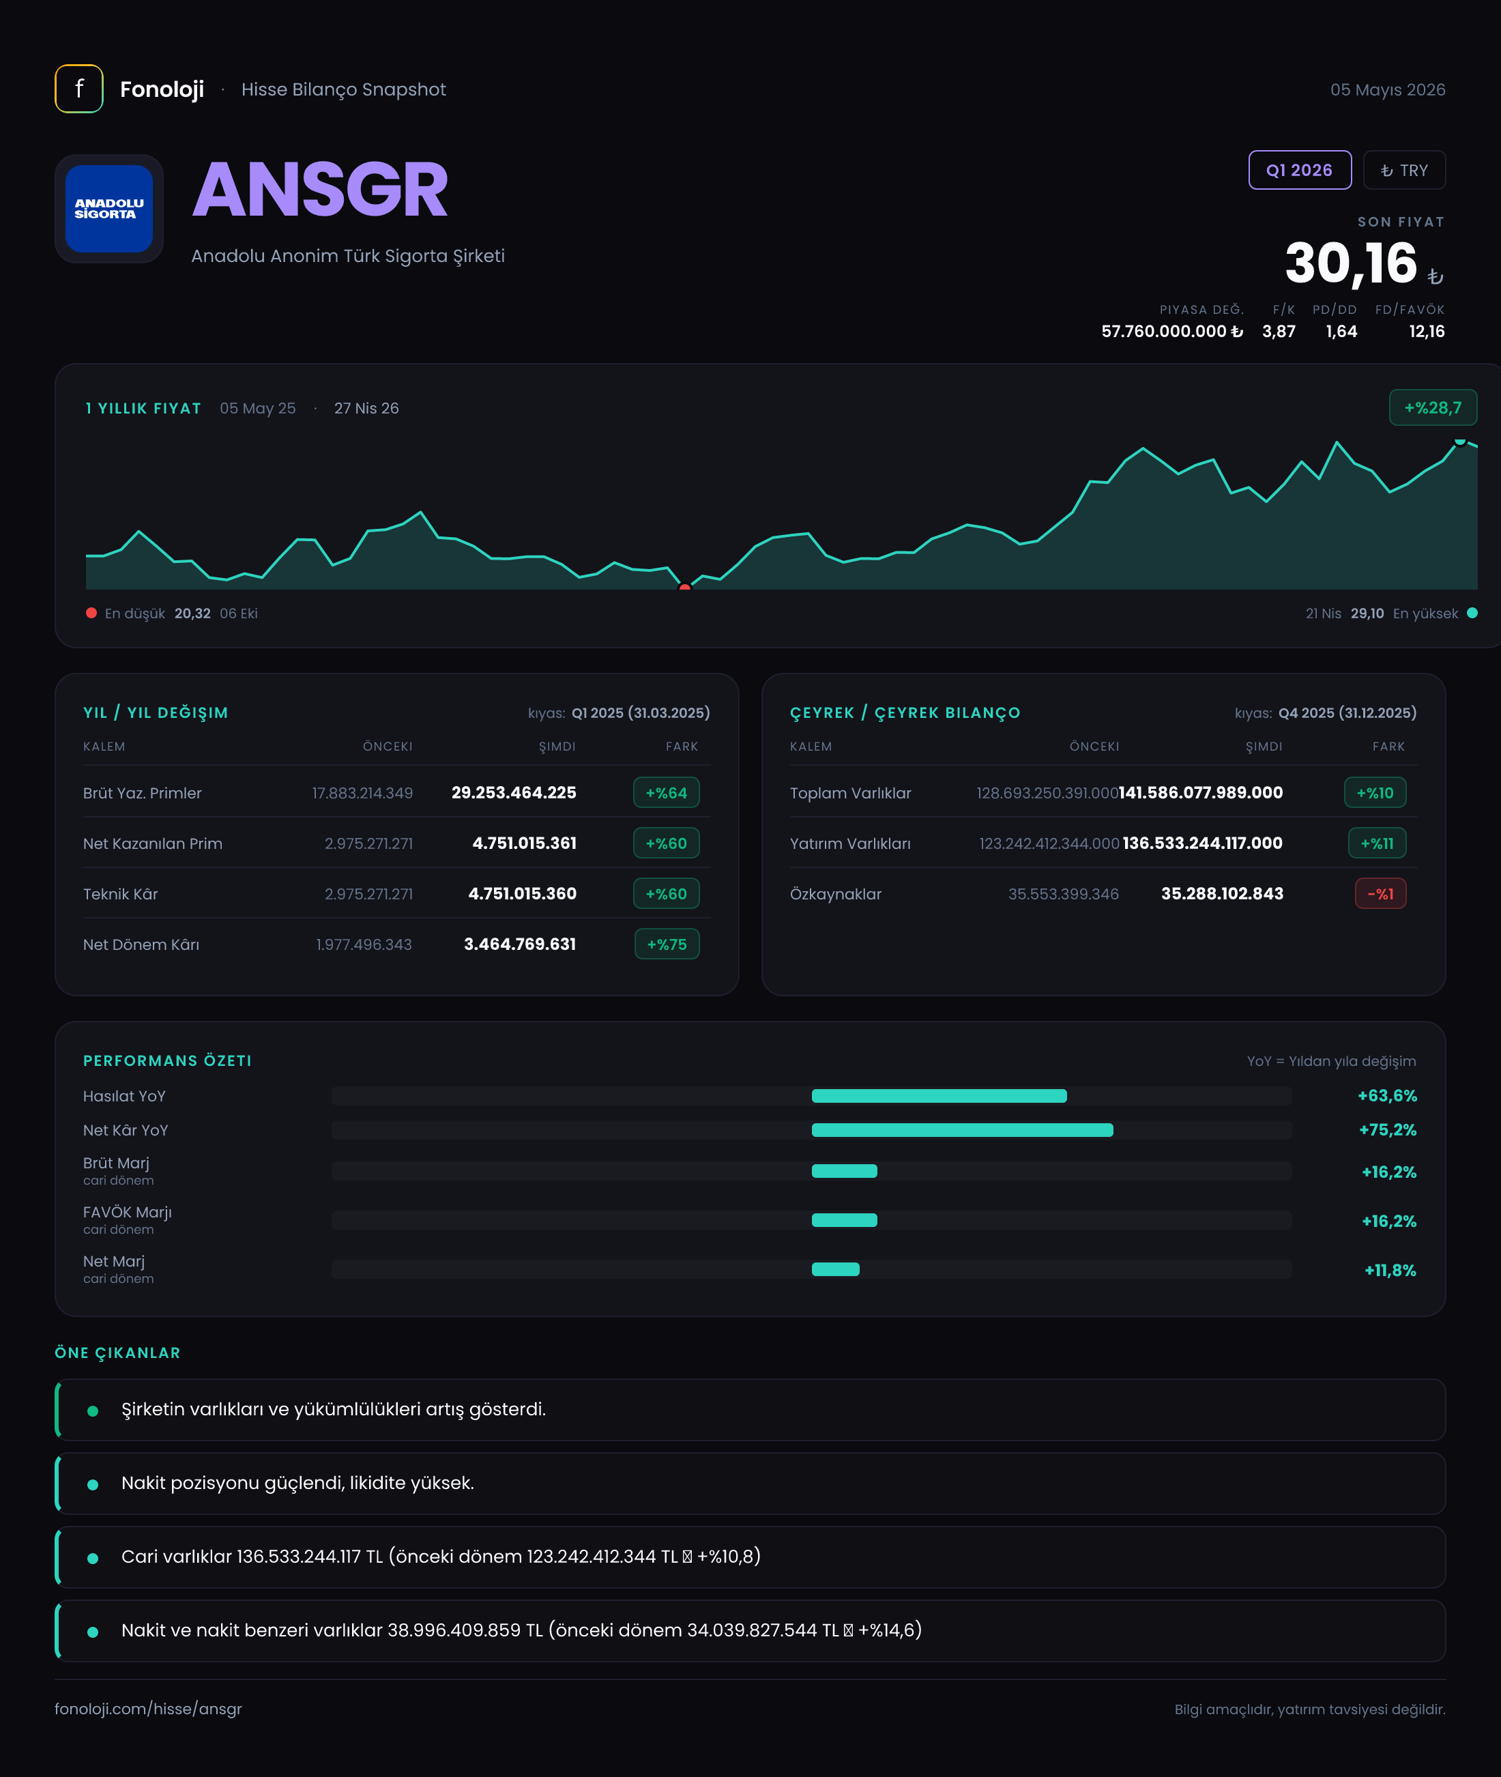Click the '1 YILLIK FİYAT' chart title
The width and height of the screenshot is (1501, 1777).
(143, 409)
